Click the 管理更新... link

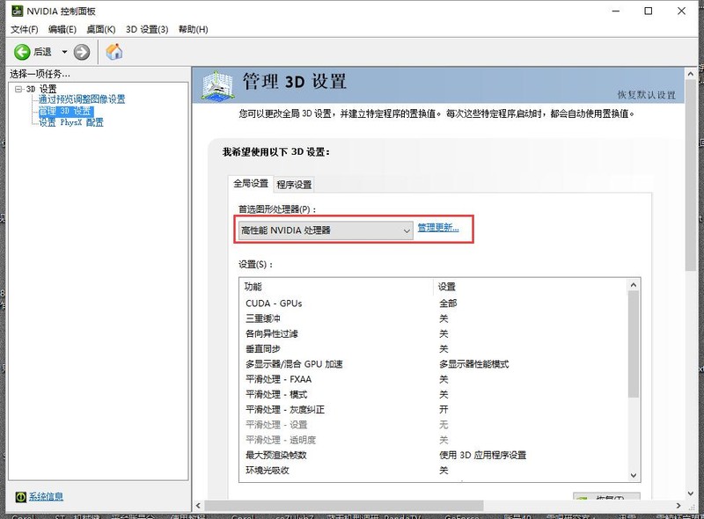click(x=438, y=228)
